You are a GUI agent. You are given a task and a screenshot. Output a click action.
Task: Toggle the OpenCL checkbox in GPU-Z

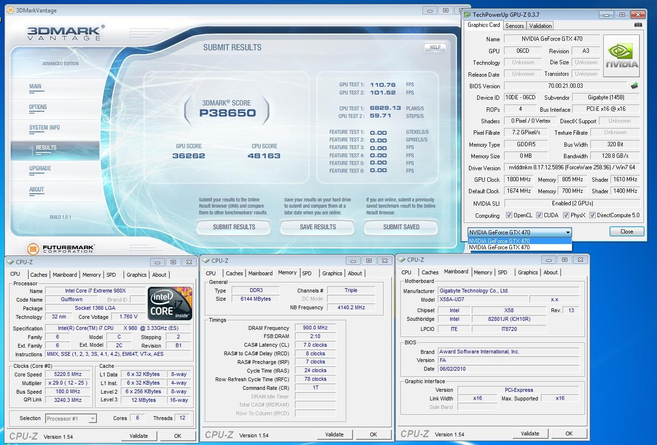coord(509,215)
